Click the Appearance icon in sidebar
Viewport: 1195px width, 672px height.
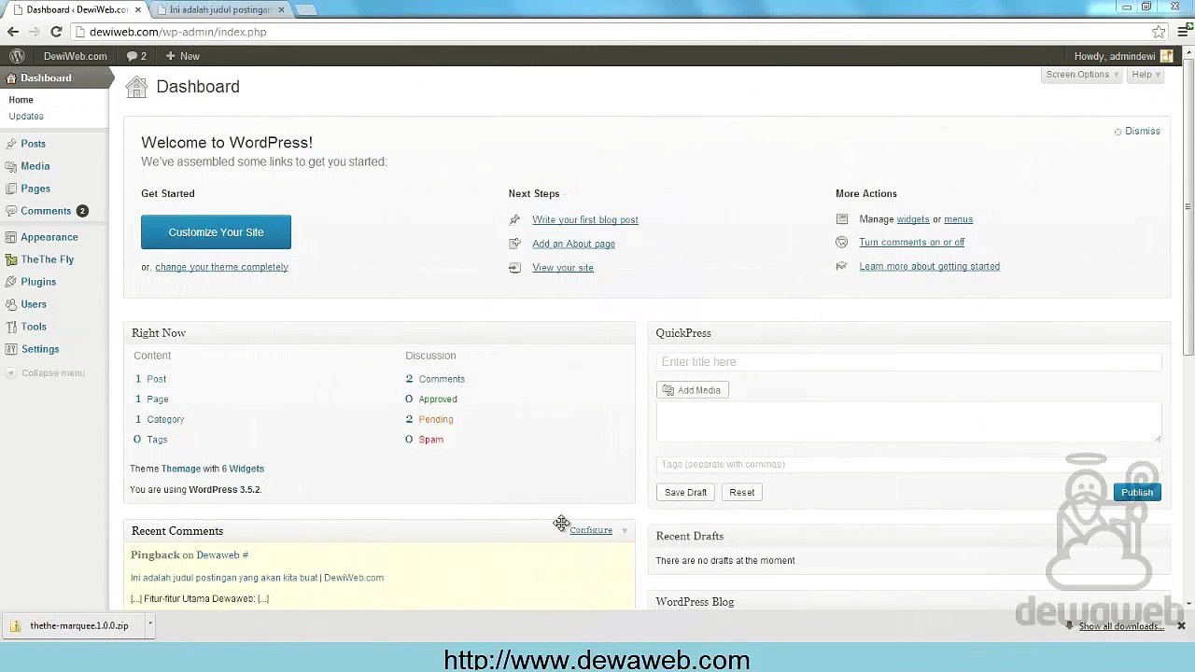click(x=11, y=237)
